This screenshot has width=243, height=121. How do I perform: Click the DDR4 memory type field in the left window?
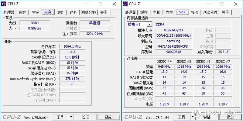click(x=35, y=23)
